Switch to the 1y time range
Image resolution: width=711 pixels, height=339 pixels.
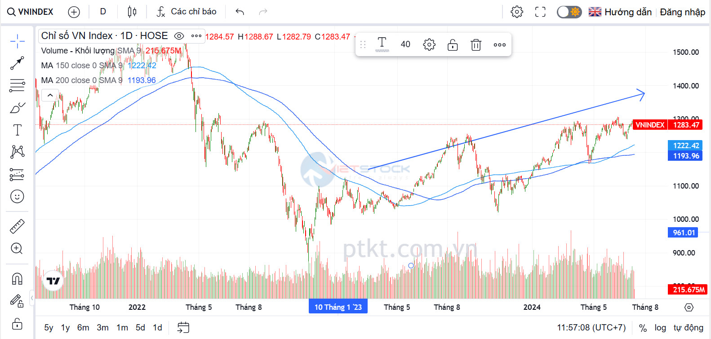click(65, 328)
